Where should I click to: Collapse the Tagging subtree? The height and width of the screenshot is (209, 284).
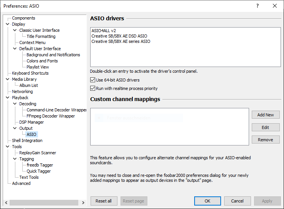[x=15, y=159]
